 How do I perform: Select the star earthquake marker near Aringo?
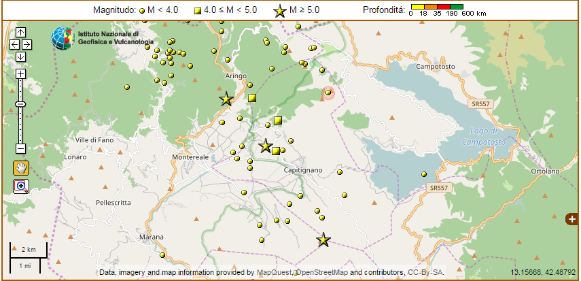coord(226,99)
